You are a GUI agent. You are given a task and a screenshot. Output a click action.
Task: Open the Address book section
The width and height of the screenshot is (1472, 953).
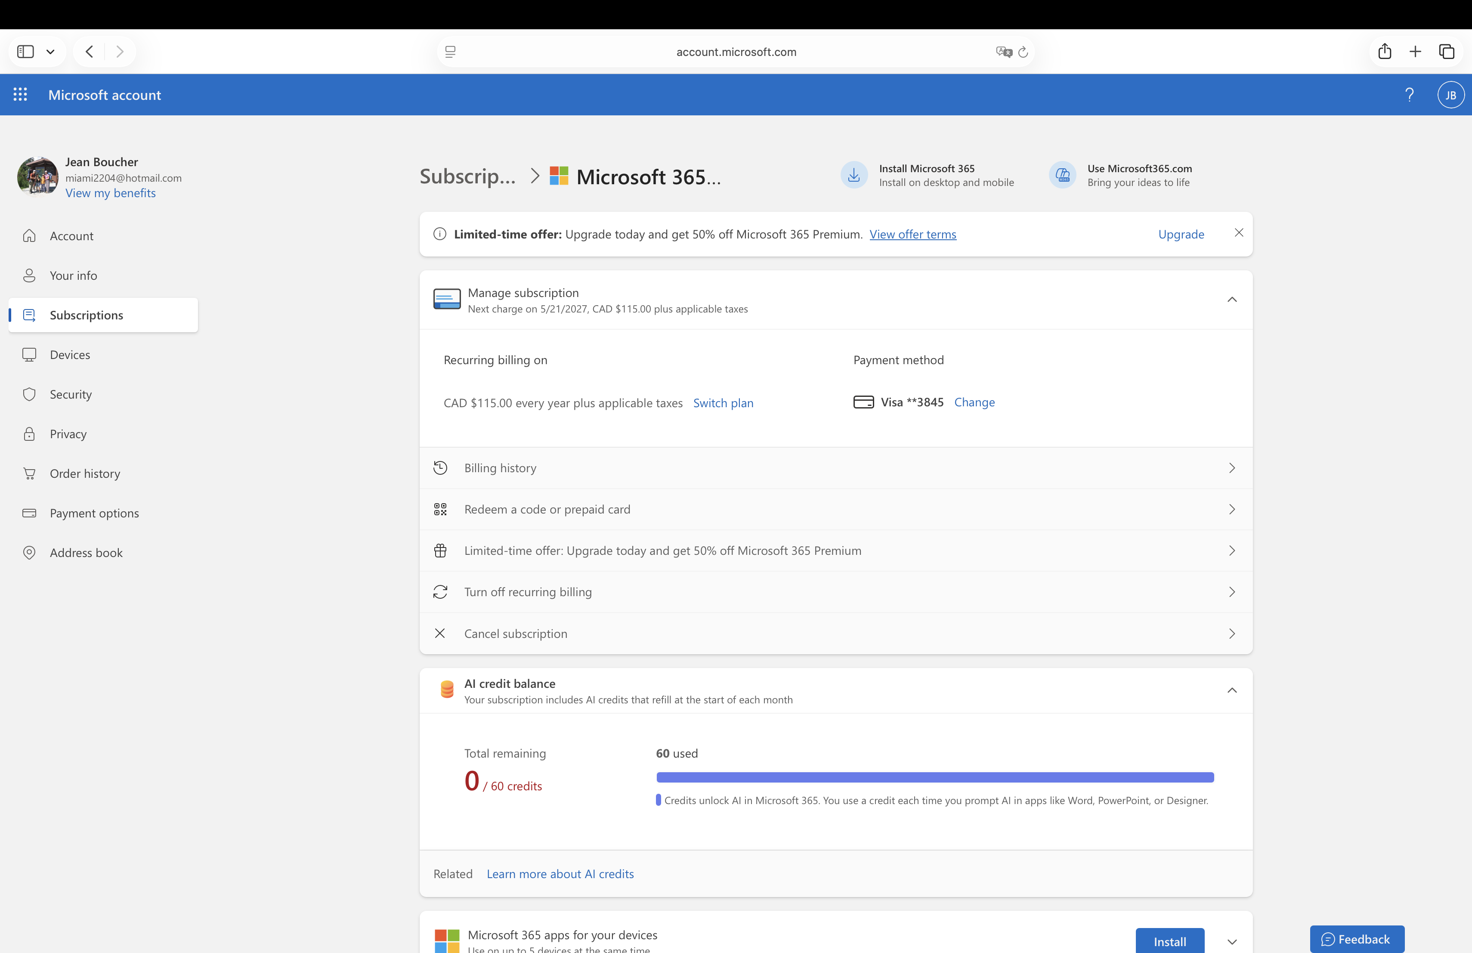click(x=103, y=552)
